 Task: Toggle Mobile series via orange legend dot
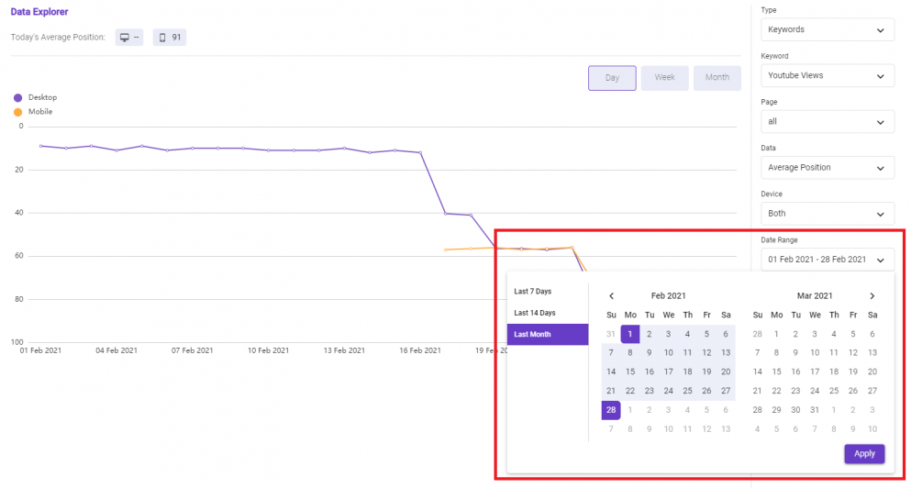click(x=18, y=112)
